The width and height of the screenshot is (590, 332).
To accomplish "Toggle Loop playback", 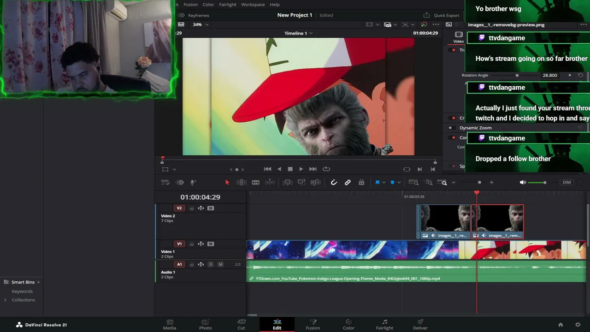I will tap(326, 169).
